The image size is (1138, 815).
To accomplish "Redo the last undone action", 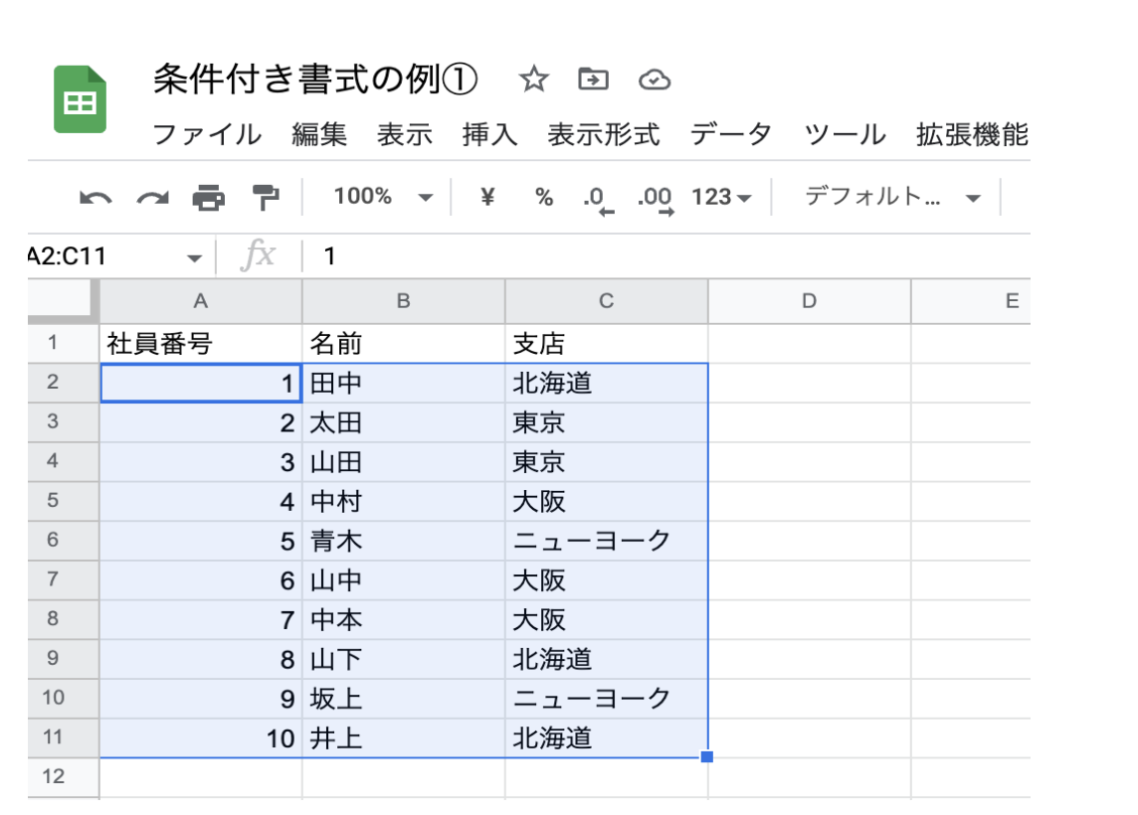I will (x=152, y=198).
